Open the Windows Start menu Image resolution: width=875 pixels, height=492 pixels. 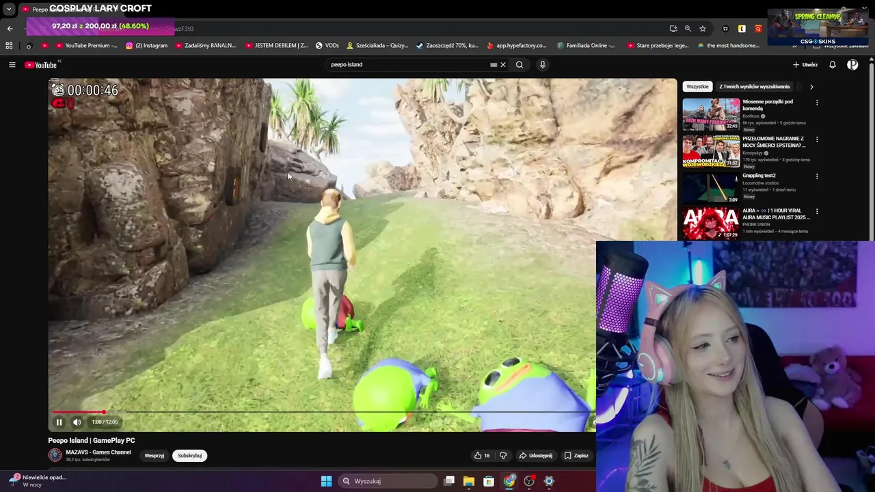[326, 481]
